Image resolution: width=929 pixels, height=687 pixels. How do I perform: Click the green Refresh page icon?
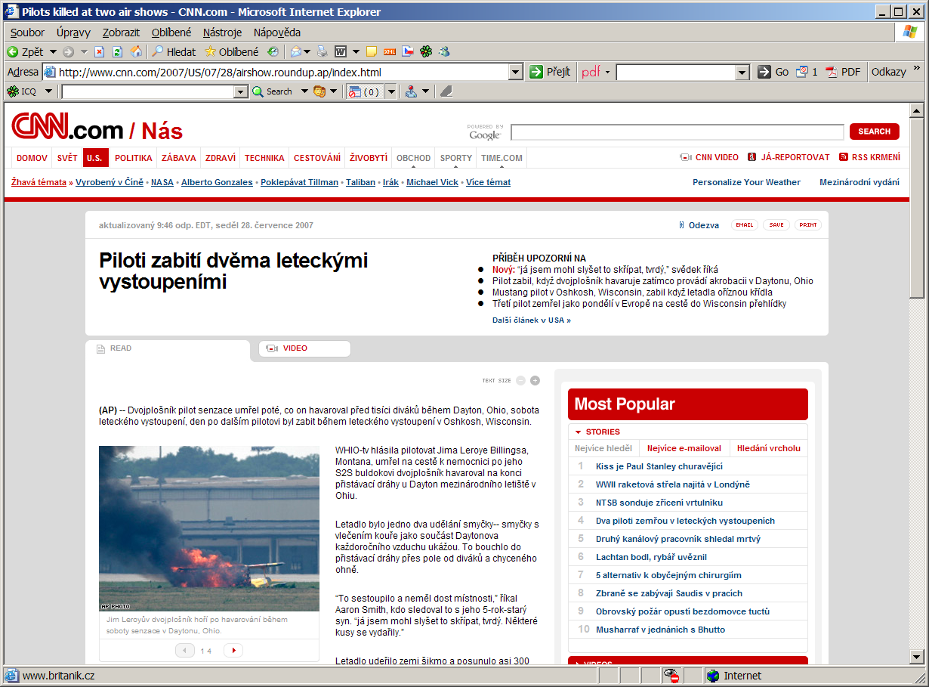pyautogui.click(x=117, y=52)
